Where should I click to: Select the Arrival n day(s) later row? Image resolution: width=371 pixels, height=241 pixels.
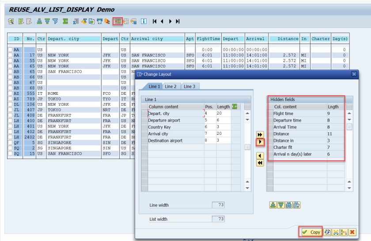pos(309,154)
